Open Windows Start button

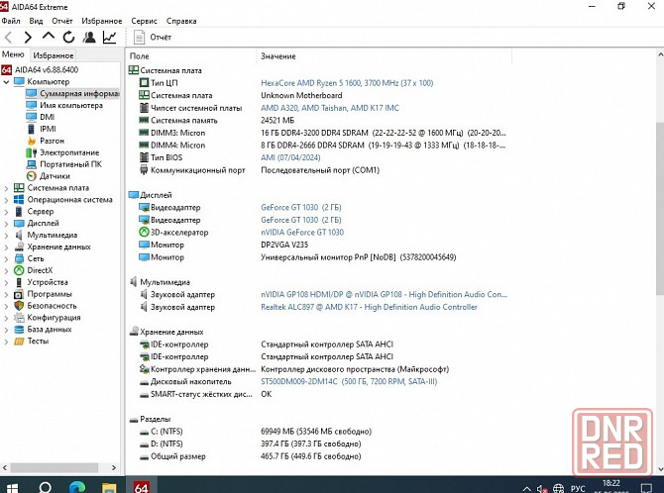point(12,486)
